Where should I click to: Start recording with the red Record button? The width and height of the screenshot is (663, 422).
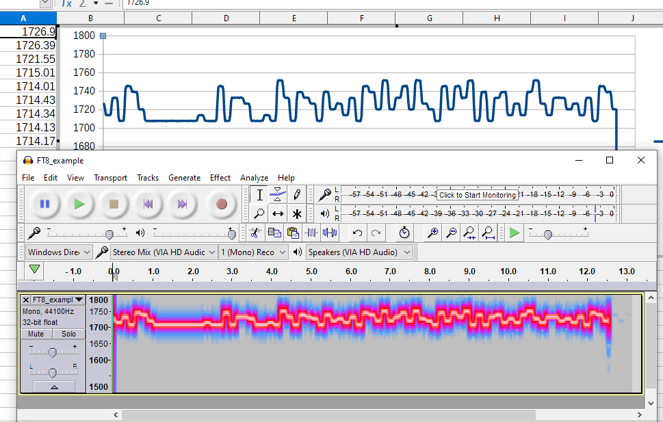tap(222, 205)
